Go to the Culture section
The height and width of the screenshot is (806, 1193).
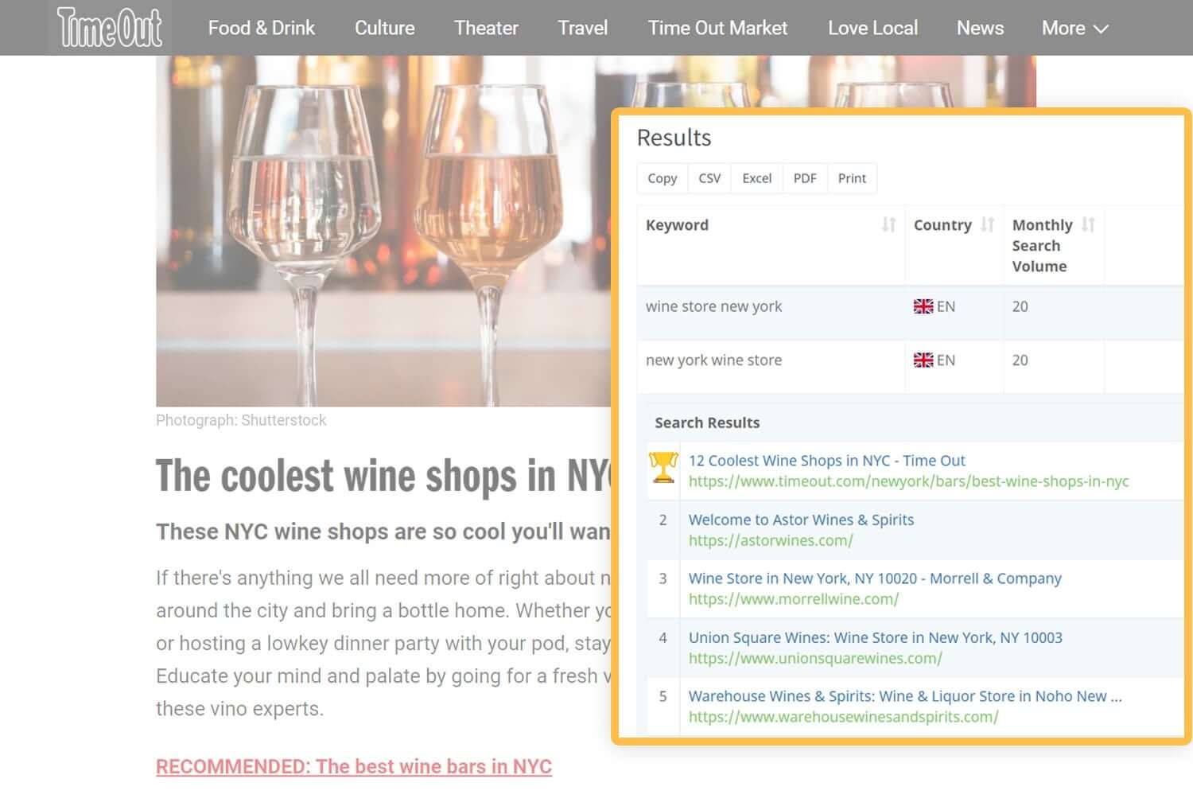tap(384, 28)
